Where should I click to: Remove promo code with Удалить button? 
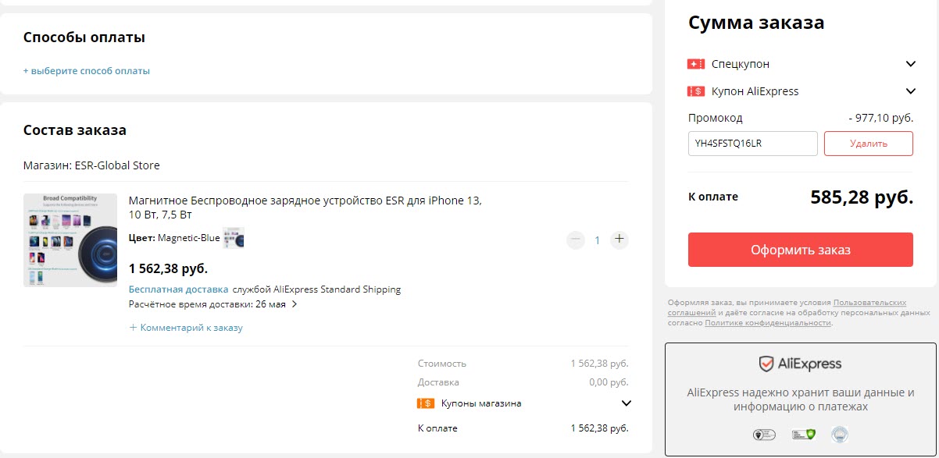click(868, 144)
